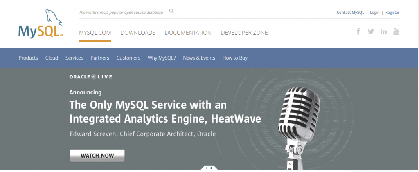Click the MySQL dolphin logo

tap(40, 24)
